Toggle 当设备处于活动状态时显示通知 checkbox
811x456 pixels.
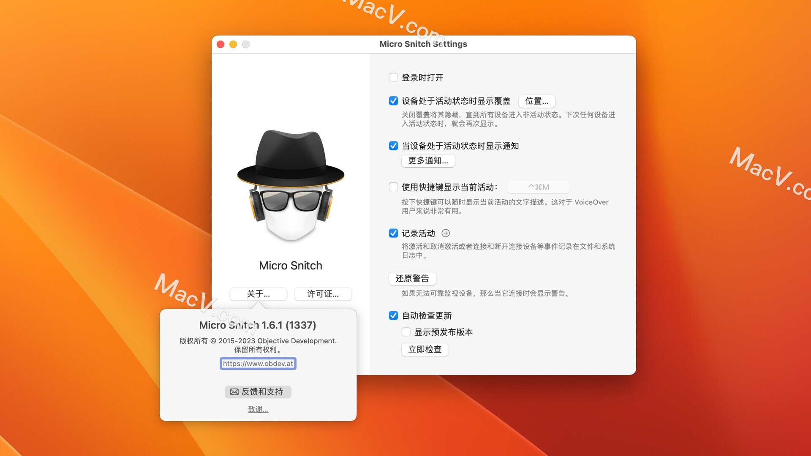tap(393, 146)
